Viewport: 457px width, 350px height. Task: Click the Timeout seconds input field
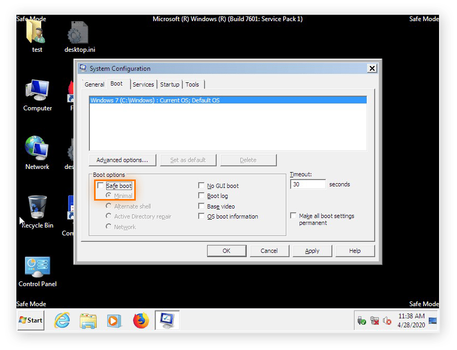(308, 184)
